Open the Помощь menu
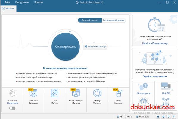 [39, 2]
